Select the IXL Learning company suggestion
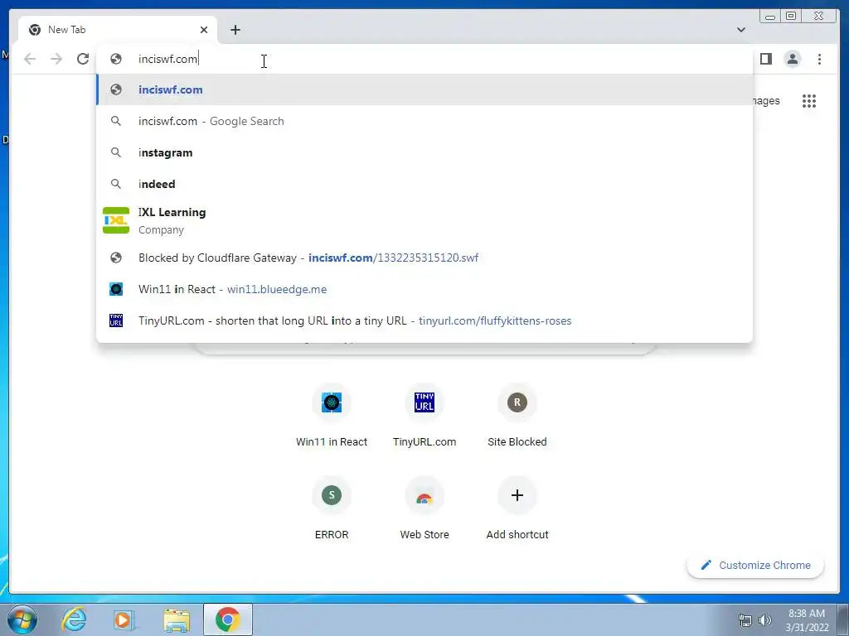 [424, 220]
